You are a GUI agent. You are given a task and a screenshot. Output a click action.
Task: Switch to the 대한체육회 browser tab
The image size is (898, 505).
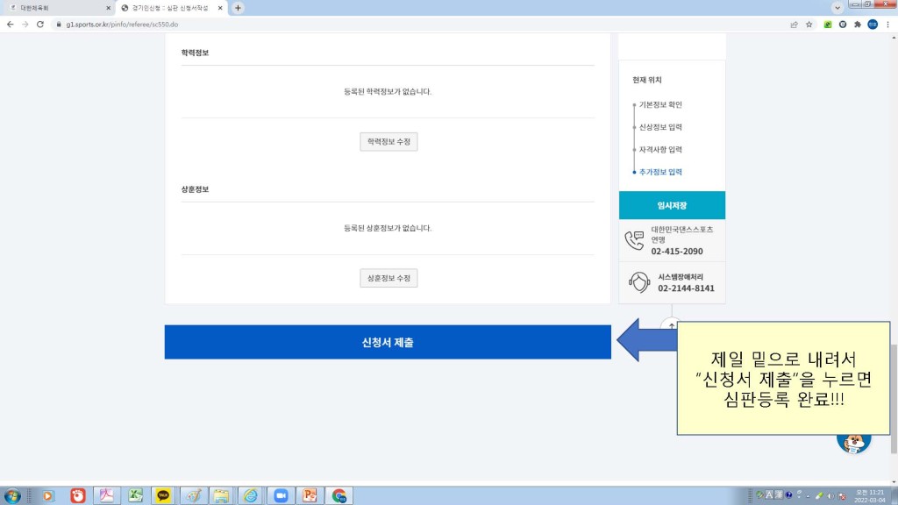coord(57,8)
